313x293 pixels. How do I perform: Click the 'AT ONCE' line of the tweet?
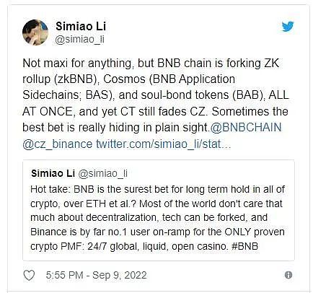pos(155,111)
